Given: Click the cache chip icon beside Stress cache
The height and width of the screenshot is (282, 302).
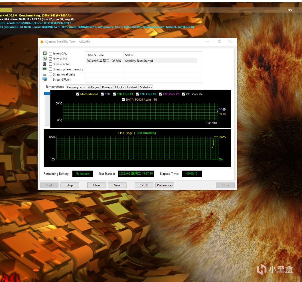Looking at the screenshot, I should pyautogui.click(x=45, y=64).
